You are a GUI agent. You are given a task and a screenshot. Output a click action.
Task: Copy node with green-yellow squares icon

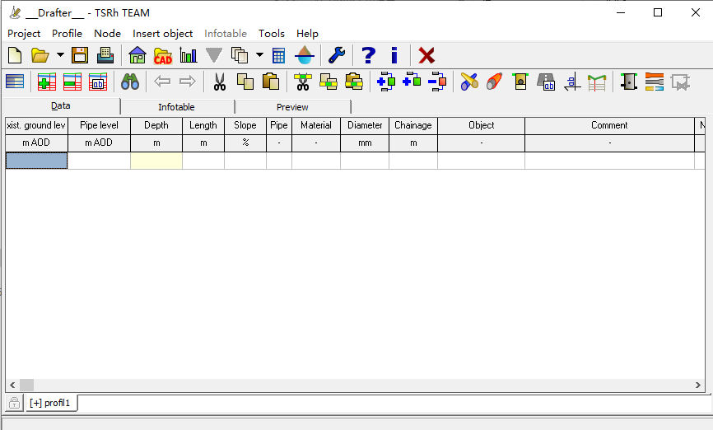(329, 82)
